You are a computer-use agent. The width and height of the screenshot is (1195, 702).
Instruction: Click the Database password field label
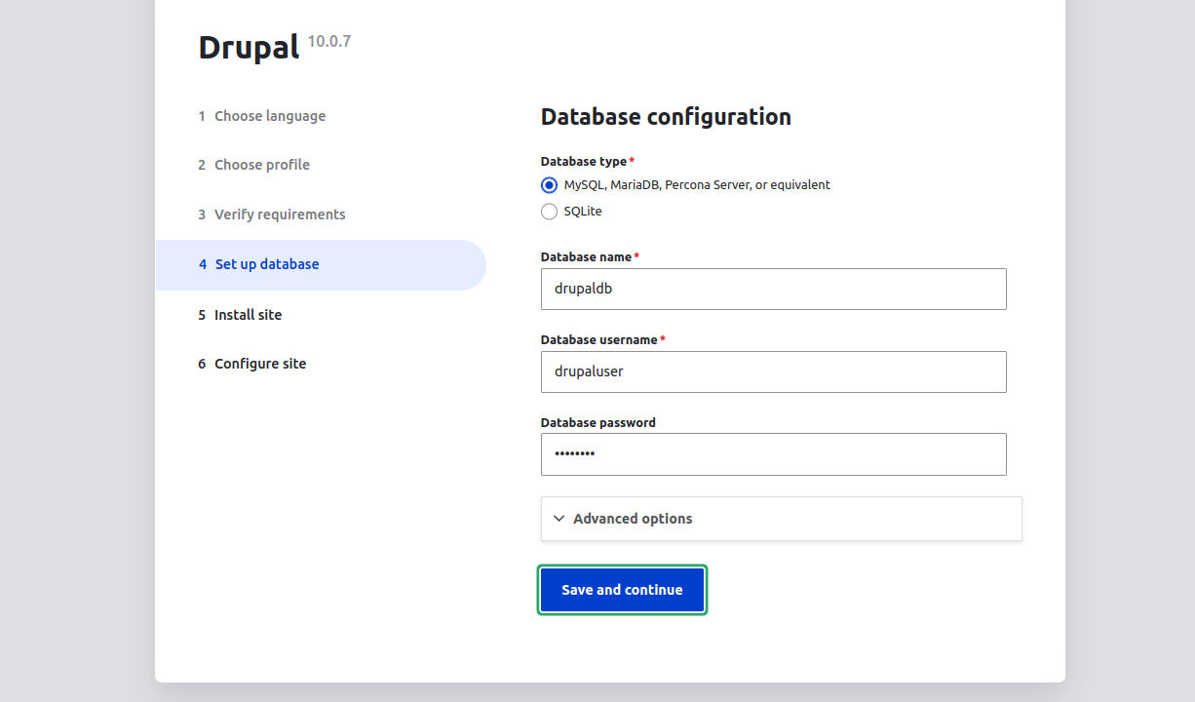pyautogui.click(x=597, y=423)
